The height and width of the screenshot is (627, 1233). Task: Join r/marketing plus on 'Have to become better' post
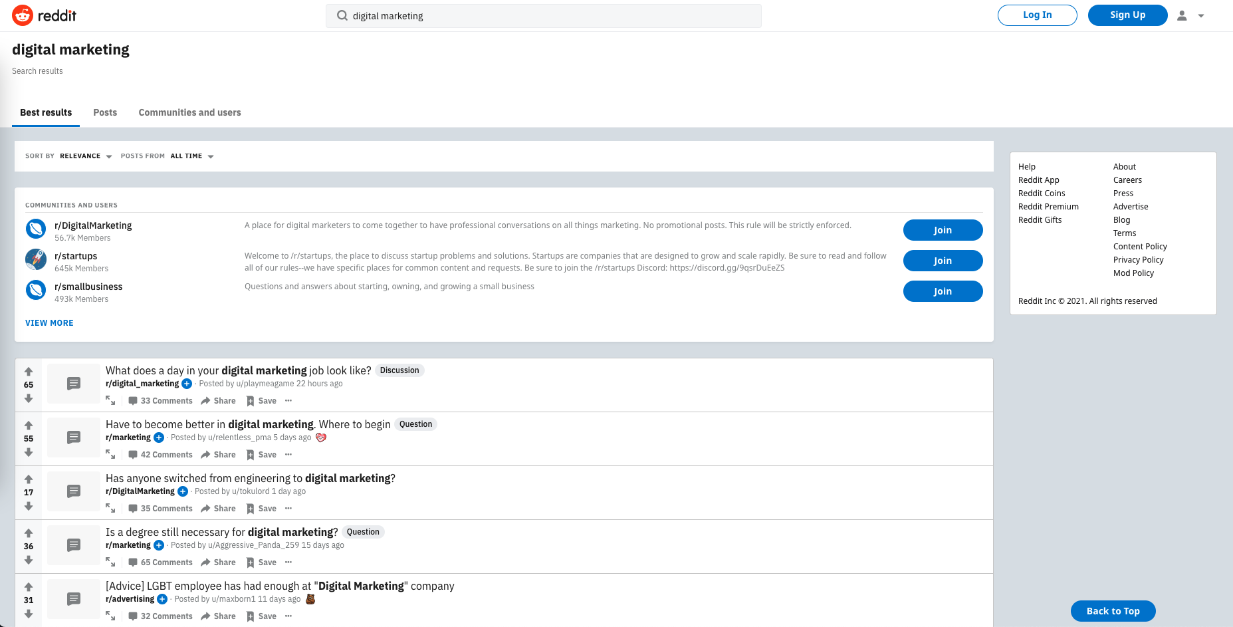159,438
